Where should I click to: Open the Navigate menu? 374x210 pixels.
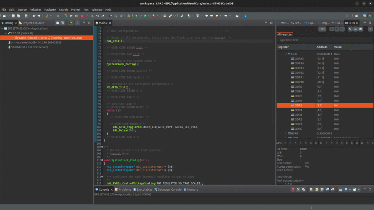(x=50, y=9)
